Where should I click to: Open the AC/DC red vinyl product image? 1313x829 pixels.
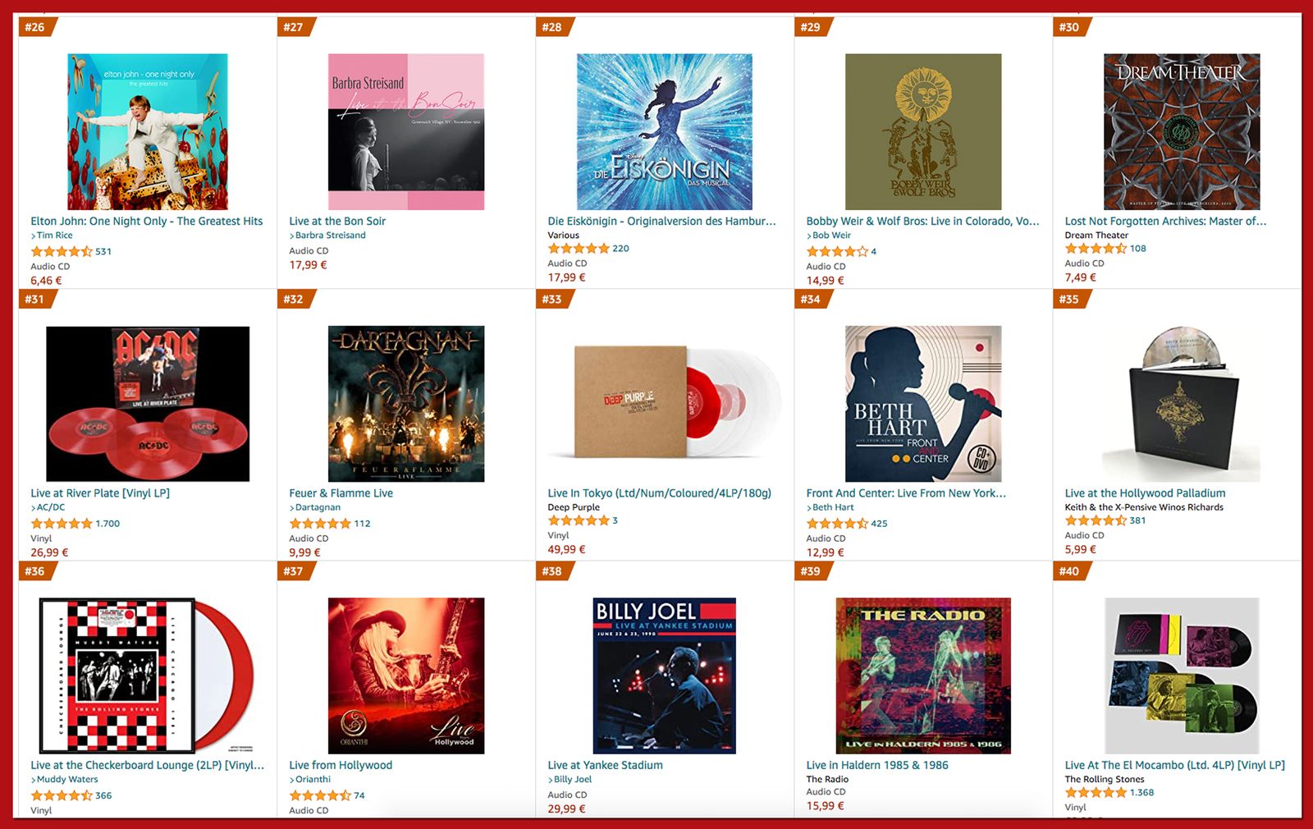click(148, 404)
